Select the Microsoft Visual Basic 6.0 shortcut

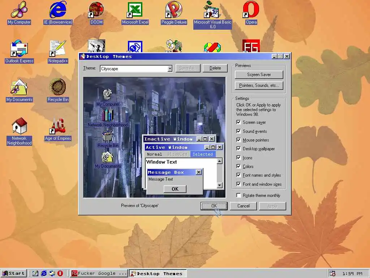click(212, 15)
